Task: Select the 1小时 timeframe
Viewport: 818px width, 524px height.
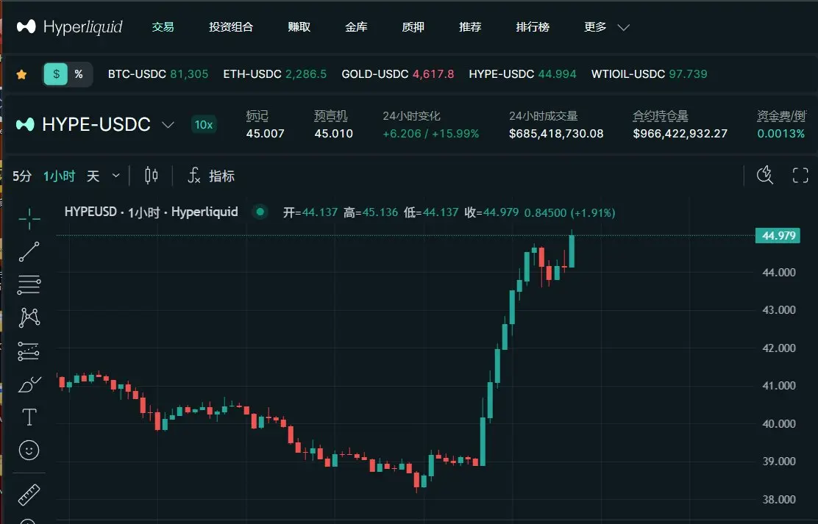Action: click(x=59, y=176)
